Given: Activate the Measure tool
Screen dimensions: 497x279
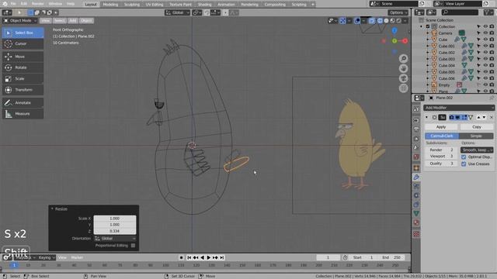Looking at the screenshot, I should [x=23, y=114].
